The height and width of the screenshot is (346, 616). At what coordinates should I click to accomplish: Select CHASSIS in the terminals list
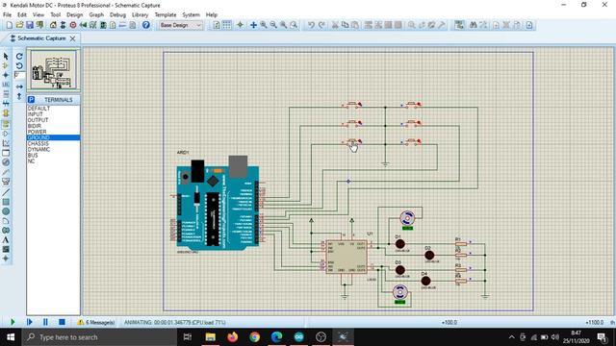coord(38,143)
